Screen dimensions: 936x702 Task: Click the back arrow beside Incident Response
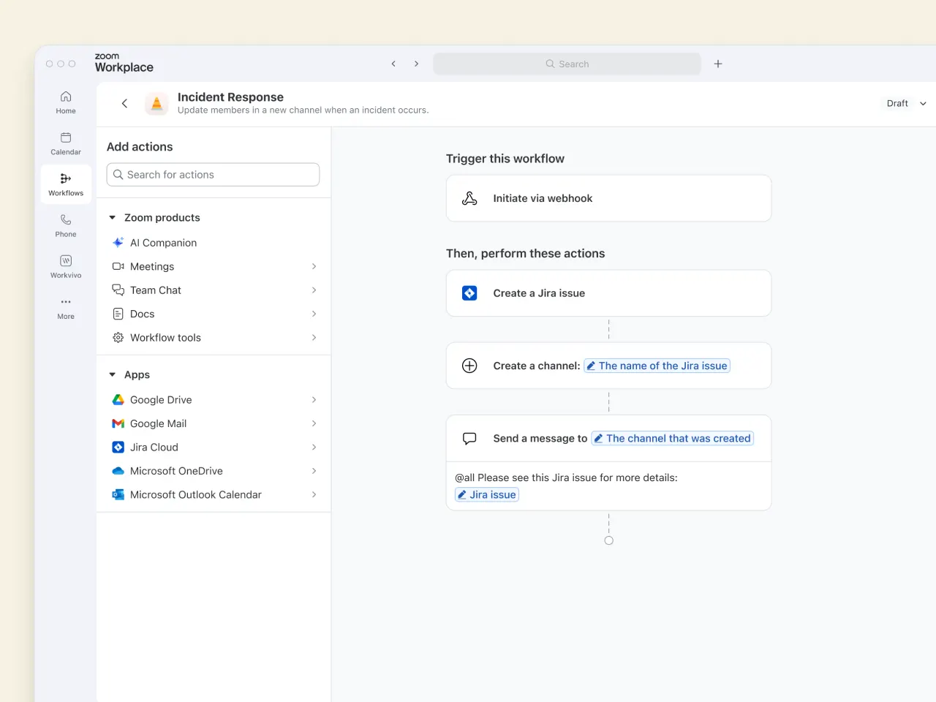(124, 103)
